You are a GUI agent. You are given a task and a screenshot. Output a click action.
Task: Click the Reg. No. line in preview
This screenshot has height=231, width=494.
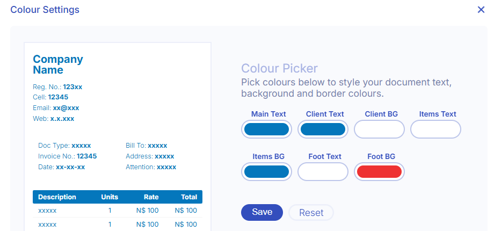[57, 86]
